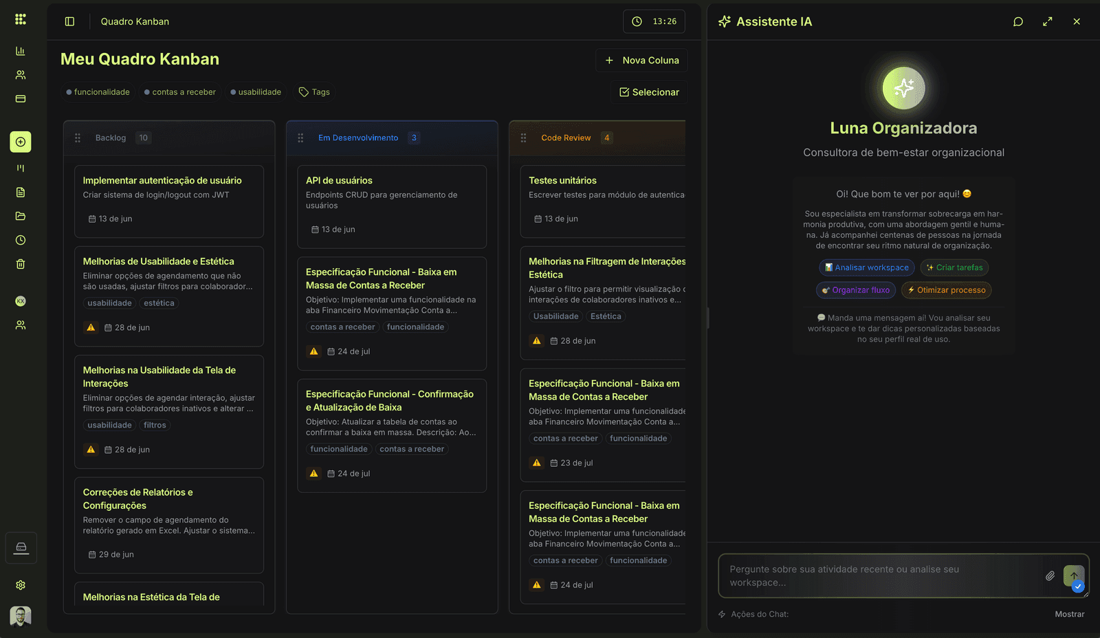Click Mostrar to expand Ações do Chat

1069,614
